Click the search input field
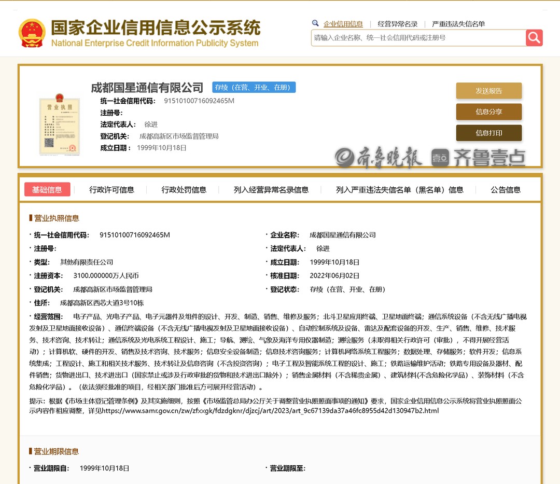 [418, 38]
